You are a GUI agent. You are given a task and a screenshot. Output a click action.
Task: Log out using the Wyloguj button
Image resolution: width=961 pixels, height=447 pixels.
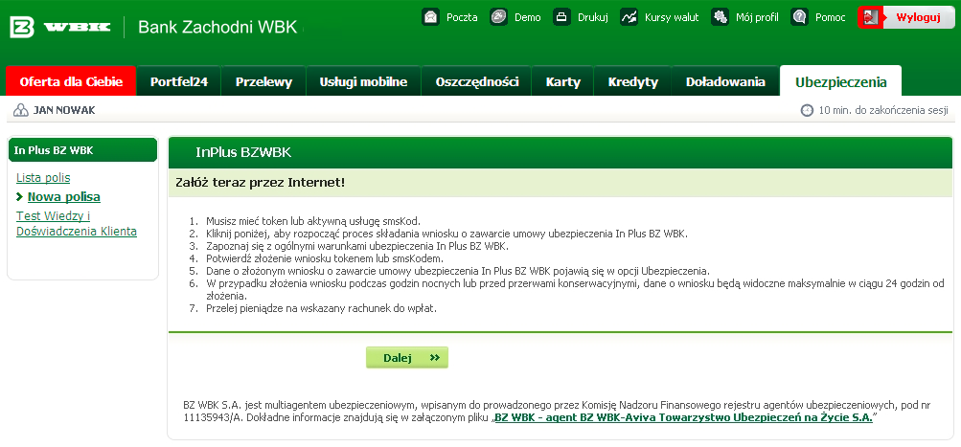(905, 17)
